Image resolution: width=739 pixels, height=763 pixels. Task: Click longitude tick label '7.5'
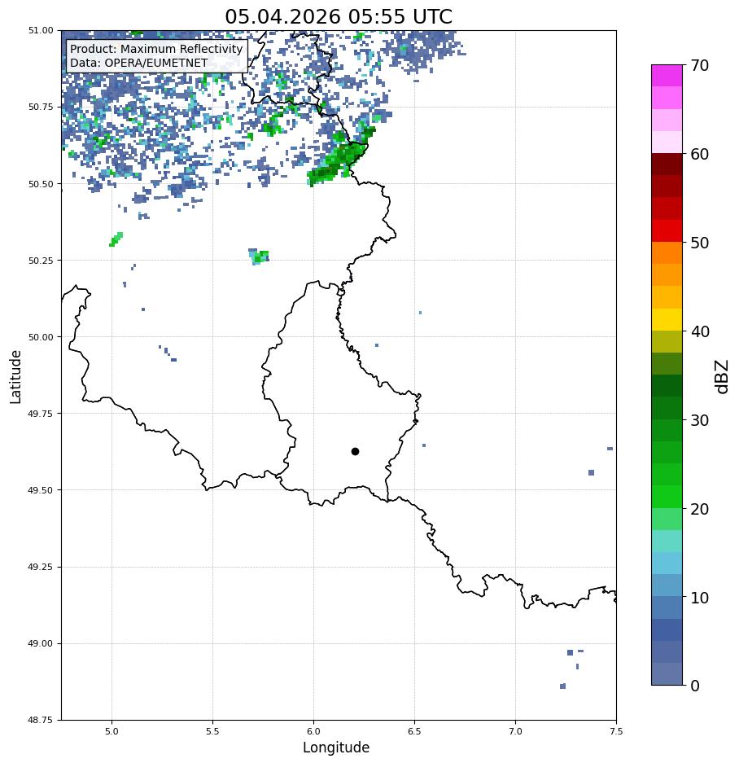616,731
